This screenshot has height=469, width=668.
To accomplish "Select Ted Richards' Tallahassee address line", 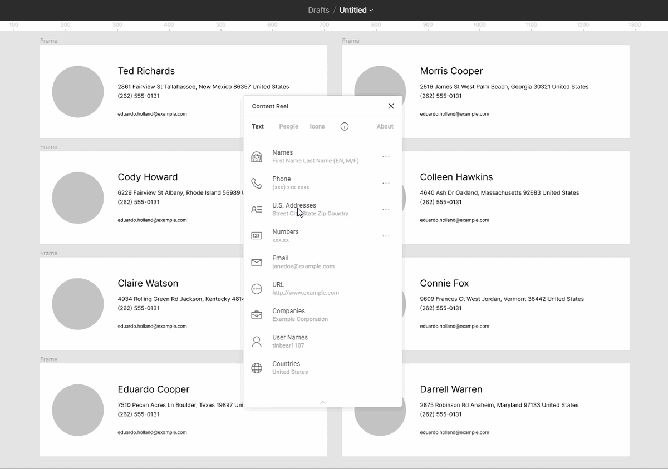I will pyautogui.click(x=203, y=87).
